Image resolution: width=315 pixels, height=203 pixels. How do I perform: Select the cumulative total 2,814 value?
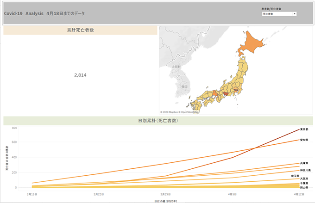point(80,75)
